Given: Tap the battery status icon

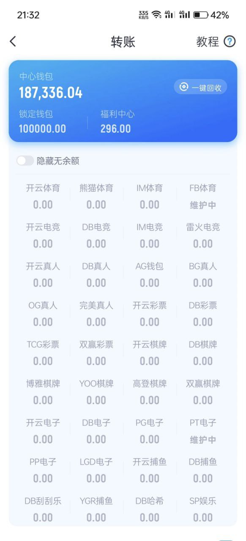Looking at the screenshot, I should pyautogui.click(x=201, y=15).
